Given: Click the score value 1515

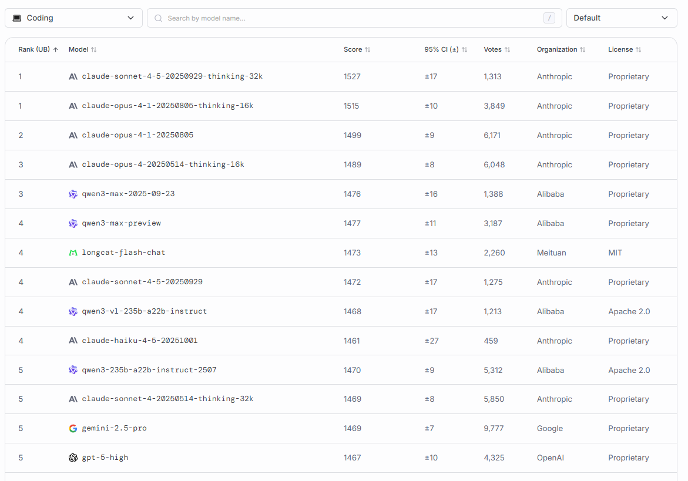Looking at the screenshot, I should [351, 106].
